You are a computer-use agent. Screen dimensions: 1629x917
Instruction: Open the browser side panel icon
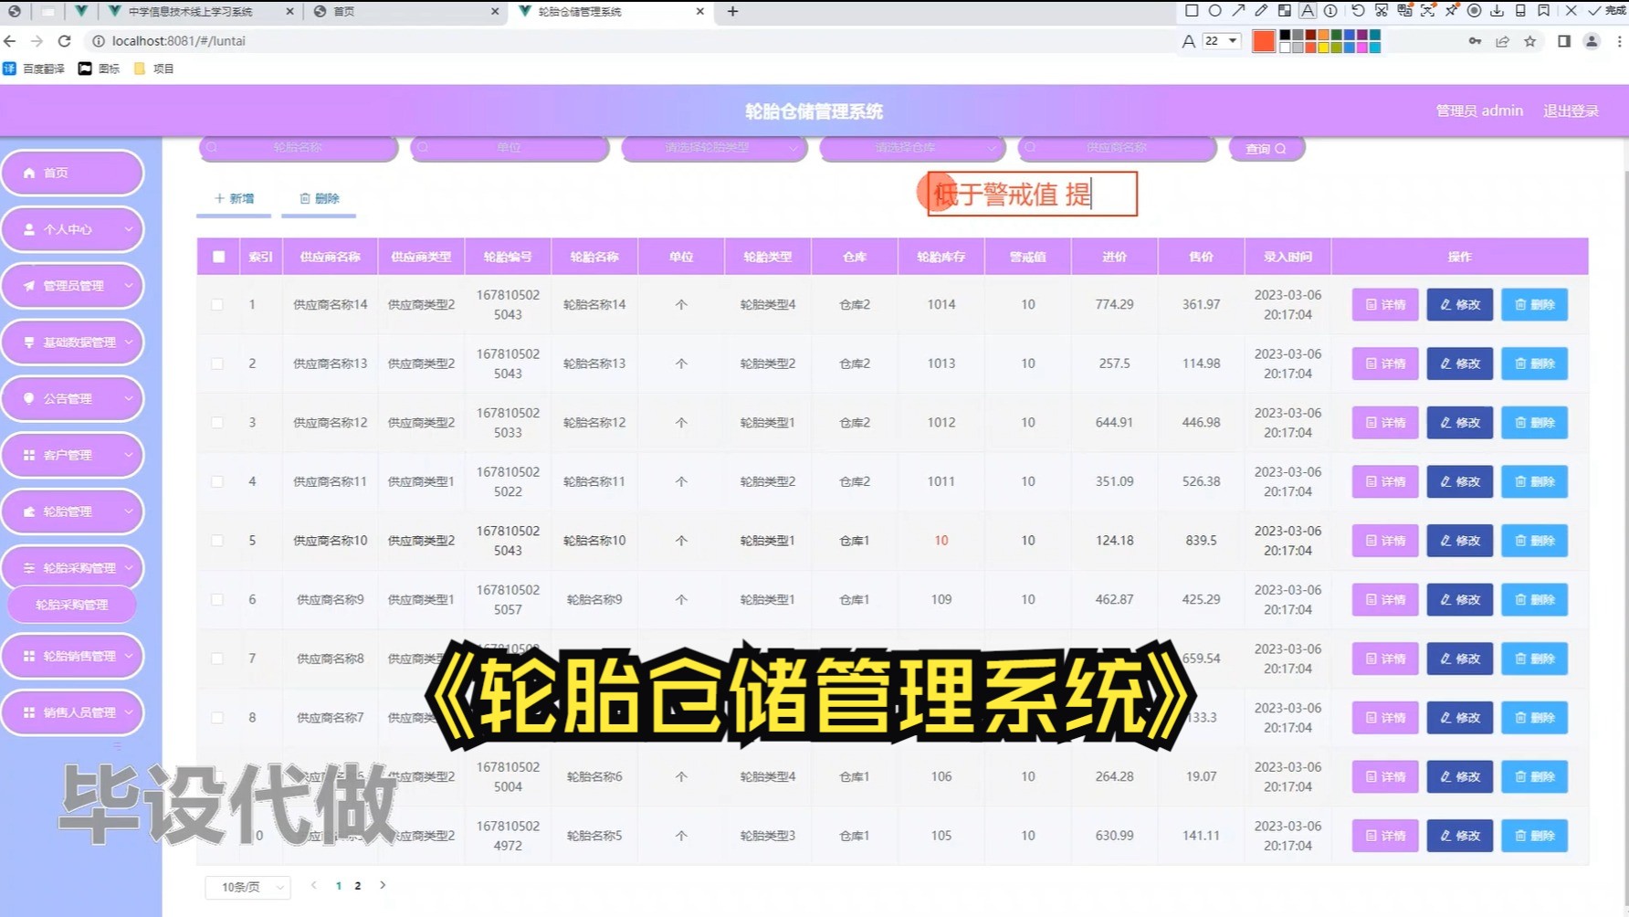click(1564, 41)
